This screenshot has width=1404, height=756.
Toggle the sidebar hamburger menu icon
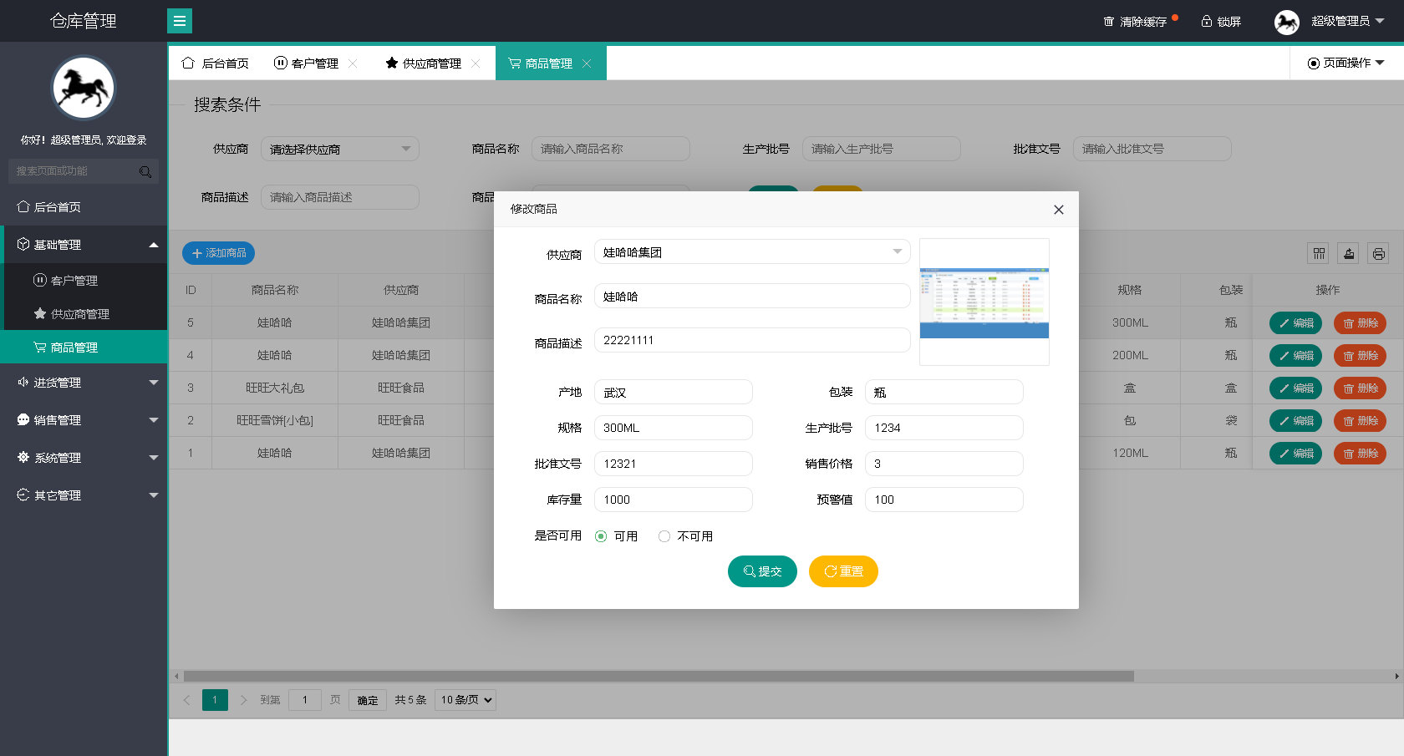tap(180, 21)
